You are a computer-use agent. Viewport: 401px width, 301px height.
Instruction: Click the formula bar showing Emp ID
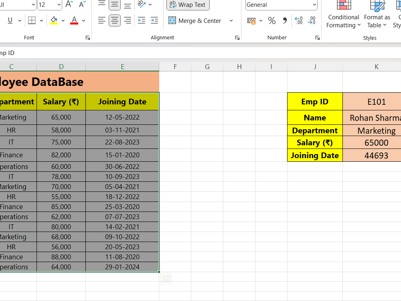[200, 53]
